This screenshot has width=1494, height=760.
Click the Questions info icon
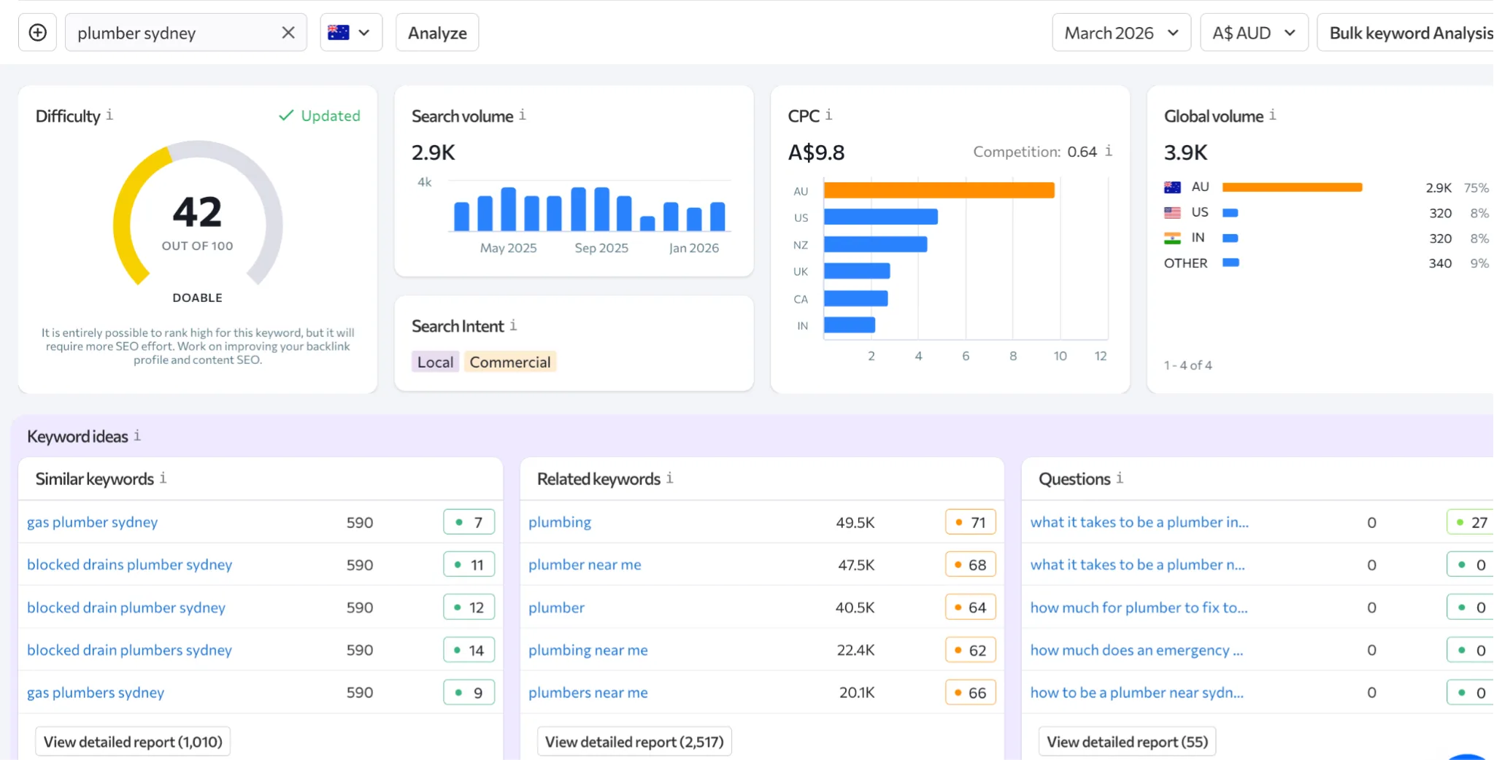(1120, 478)
